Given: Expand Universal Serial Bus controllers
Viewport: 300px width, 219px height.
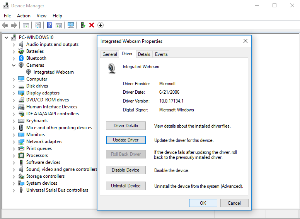Looking at the screenshot, I should click(x=14, y=190).
